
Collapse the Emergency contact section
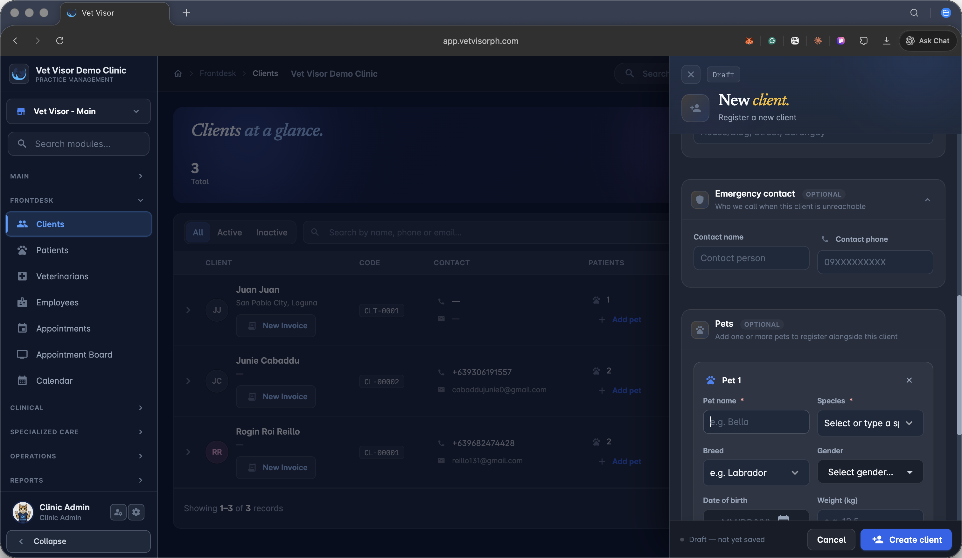pyautogui.click(x=927, y=200)
